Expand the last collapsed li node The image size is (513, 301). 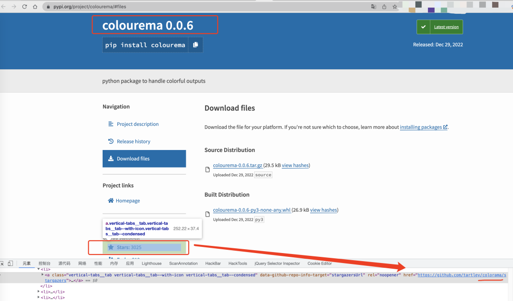[38, 297]
